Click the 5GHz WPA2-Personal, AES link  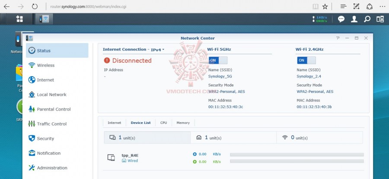[x=226, y=92]
